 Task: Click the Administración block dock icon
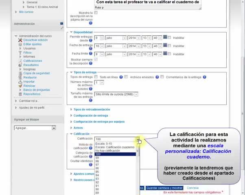click(62, 24)
